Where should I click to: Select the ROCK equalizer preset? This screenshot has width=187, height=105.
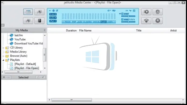(68, 22)
